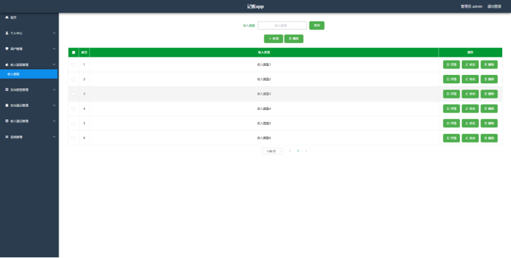
Task: Click the 查询 search button
Action: coord(317,25)
